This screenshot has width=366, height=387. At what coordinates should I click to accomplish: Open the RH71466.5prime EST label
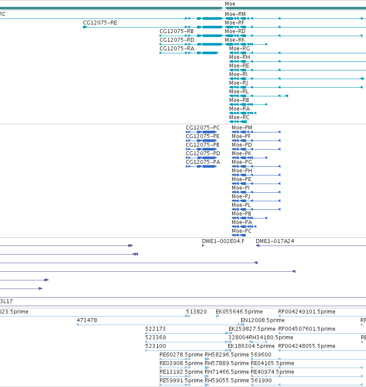(x=227, y=372)
